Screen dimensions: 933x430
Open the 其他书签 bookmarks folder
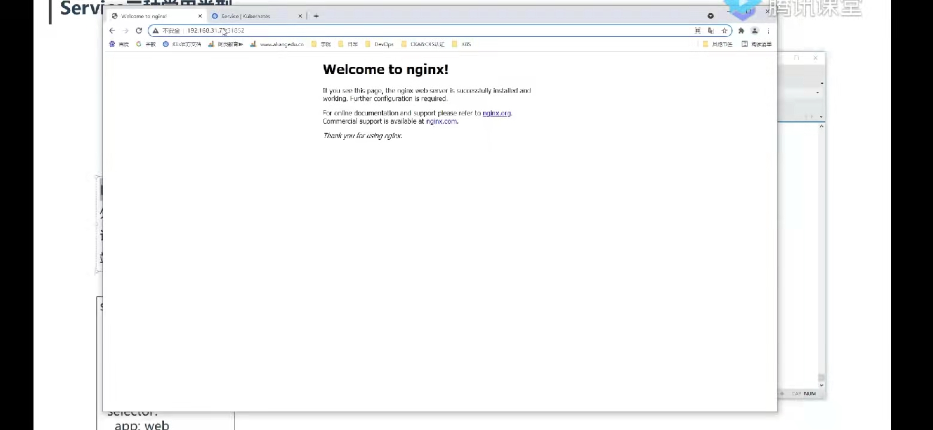[718, 44]
